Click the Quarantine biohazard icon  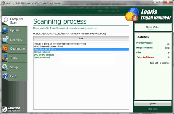pos(5,48)
